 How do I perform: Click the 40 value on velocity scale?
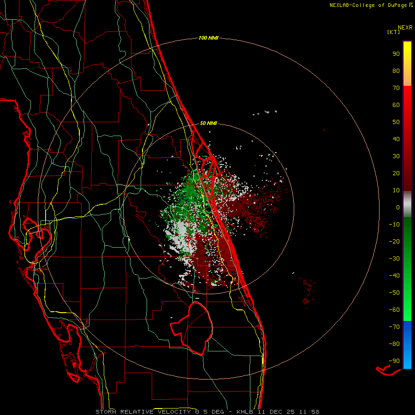click(396, 139)
